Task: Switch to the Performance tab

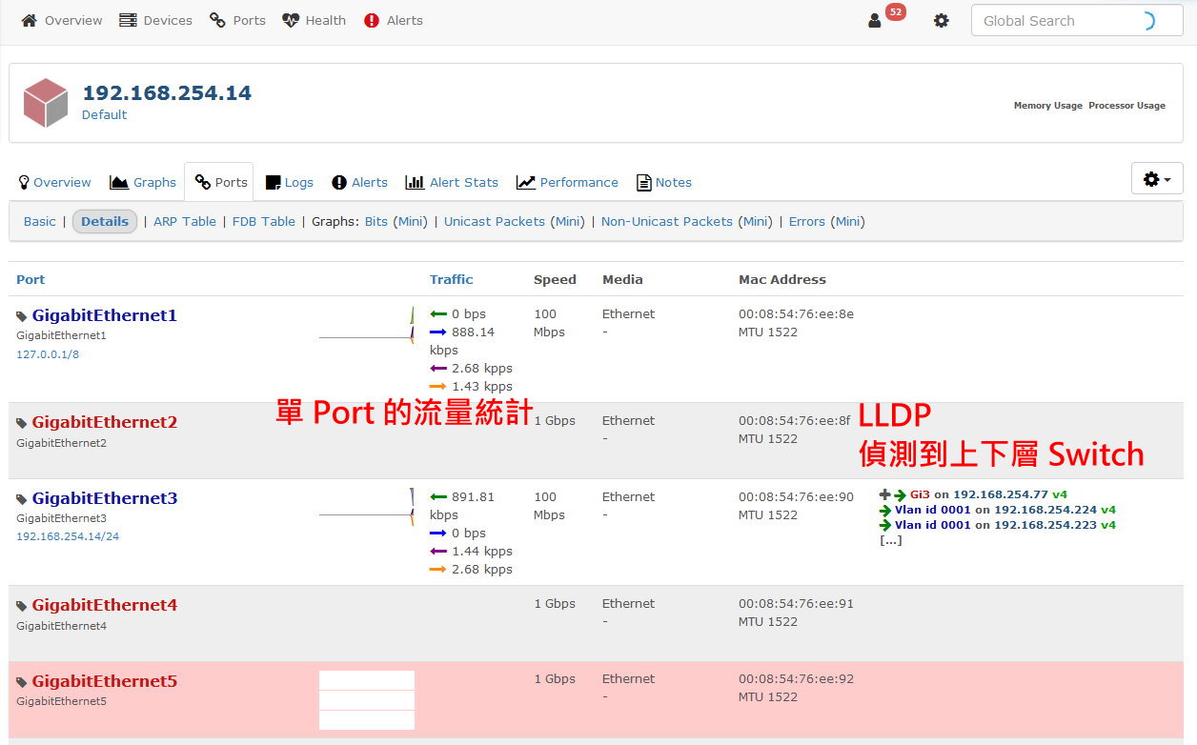Action: pyautogui.click(x=567, y=182)
